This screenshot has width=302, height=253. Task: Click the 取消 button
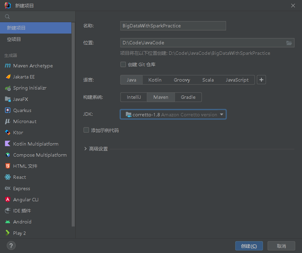[x=281, y=246]
